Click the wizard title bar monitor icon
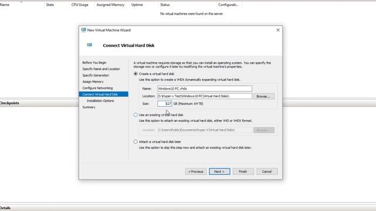The height and width of the screenshot is (211, 376). 83,30
